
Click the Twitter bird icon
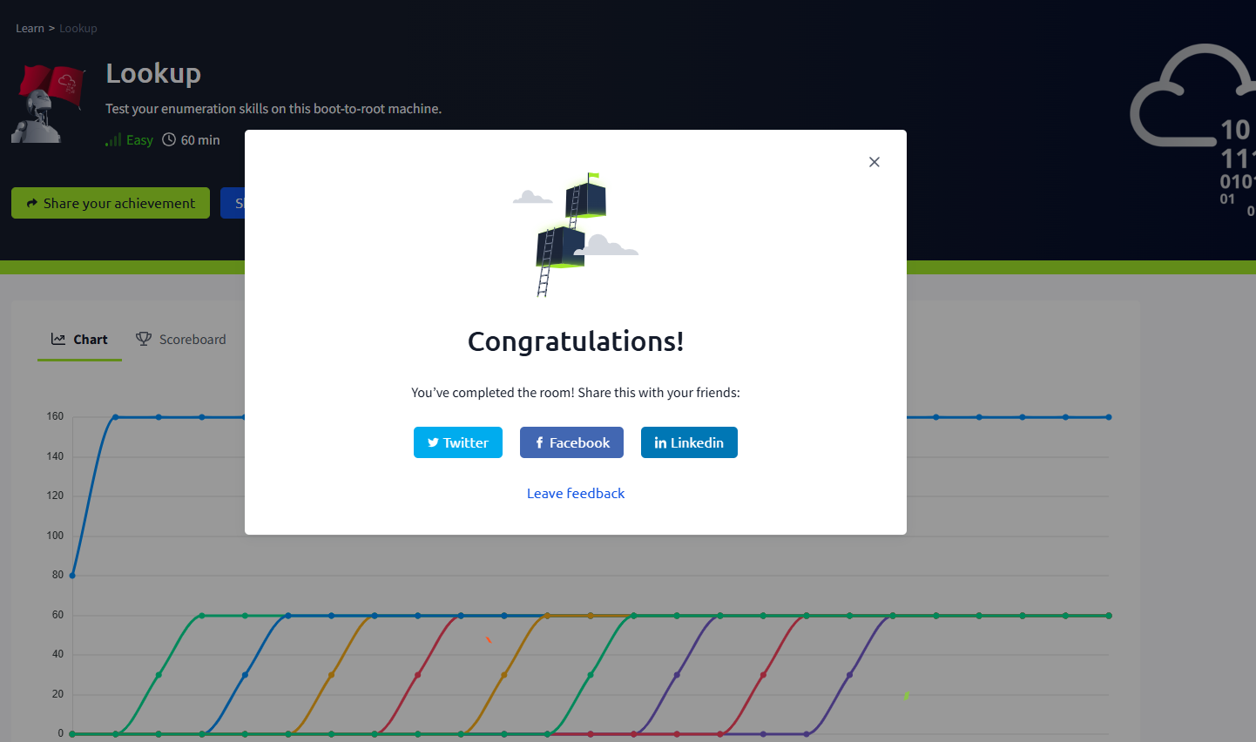pos(433,442)
